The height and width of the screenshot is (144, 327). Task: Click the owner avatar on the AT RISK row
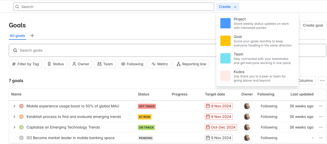[x=247, y=117]
